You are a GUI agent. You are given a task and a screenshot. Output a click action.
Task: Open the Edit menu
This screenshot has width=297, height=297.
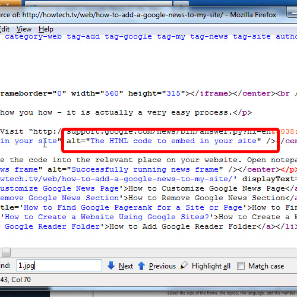pyautogui.click(x=4, y=29)
